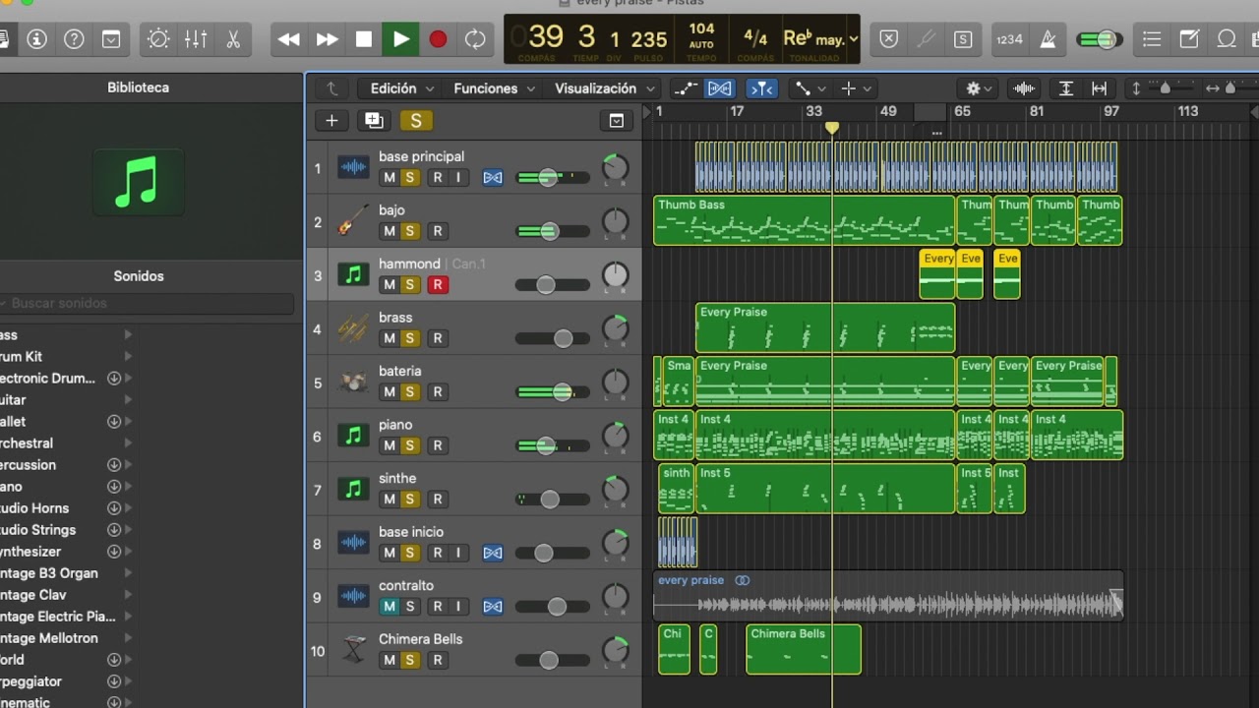Open the track header options dropdown
Viewport: 1259px width, 708px height.
617,121
